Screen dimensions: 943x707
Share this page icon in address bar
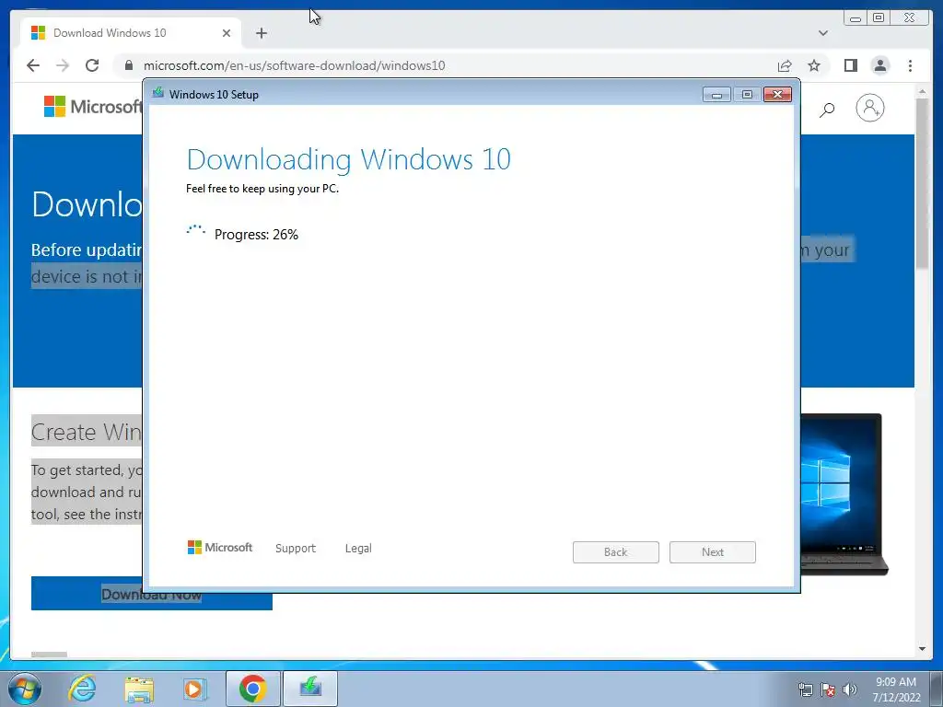[x=785, y=65]
